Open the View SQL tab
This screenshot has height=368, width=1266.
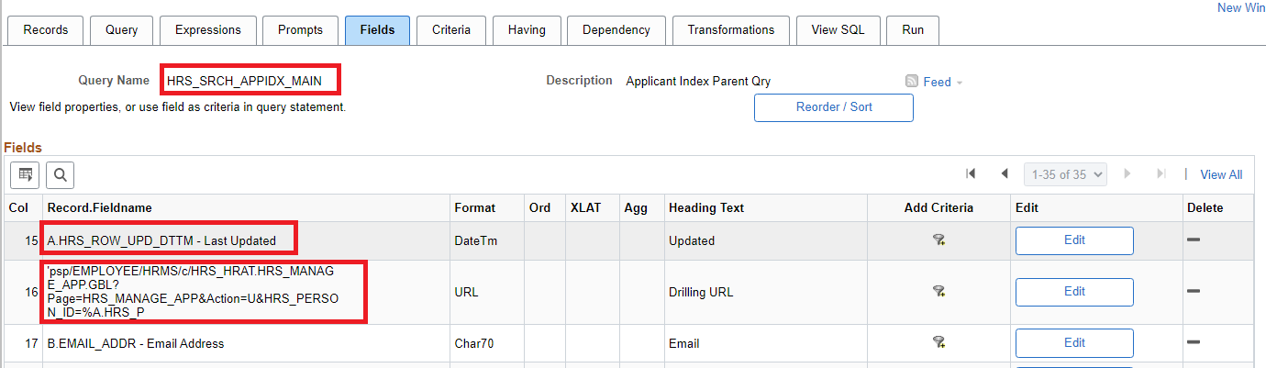point(837,29)
